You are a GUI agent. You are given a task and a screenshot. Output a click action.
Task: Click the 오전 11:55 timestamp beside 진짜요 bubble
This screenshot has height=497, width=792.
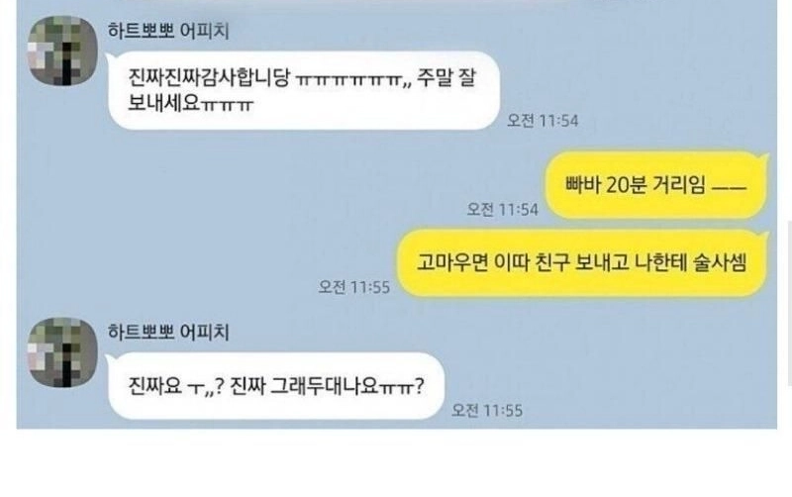click(x=487, y=410)
